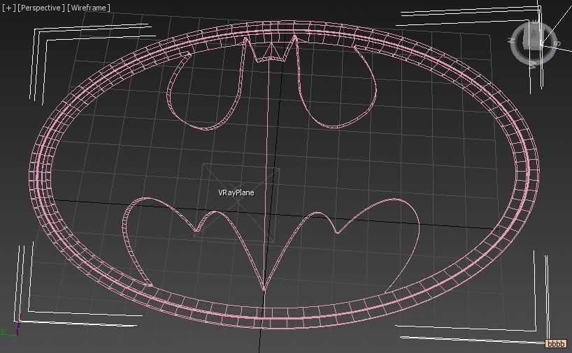
Task: Open the Wireframe shading label menu
Action: pos(89,8)
